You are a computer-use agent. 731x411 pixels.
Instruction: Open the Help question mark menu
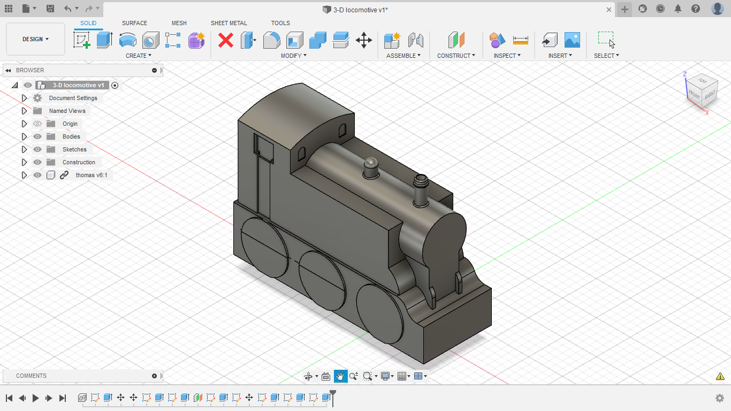[696, 9]
